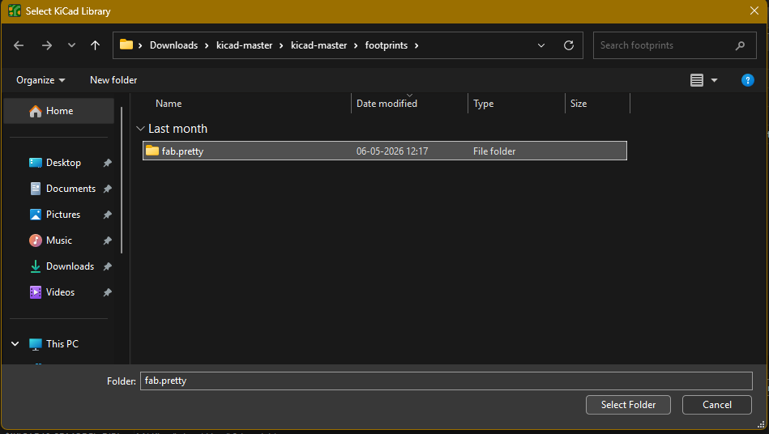Screen dimensions: 769x434
Task: Open Downloads in navigation pane
Action: click(70, 266)
